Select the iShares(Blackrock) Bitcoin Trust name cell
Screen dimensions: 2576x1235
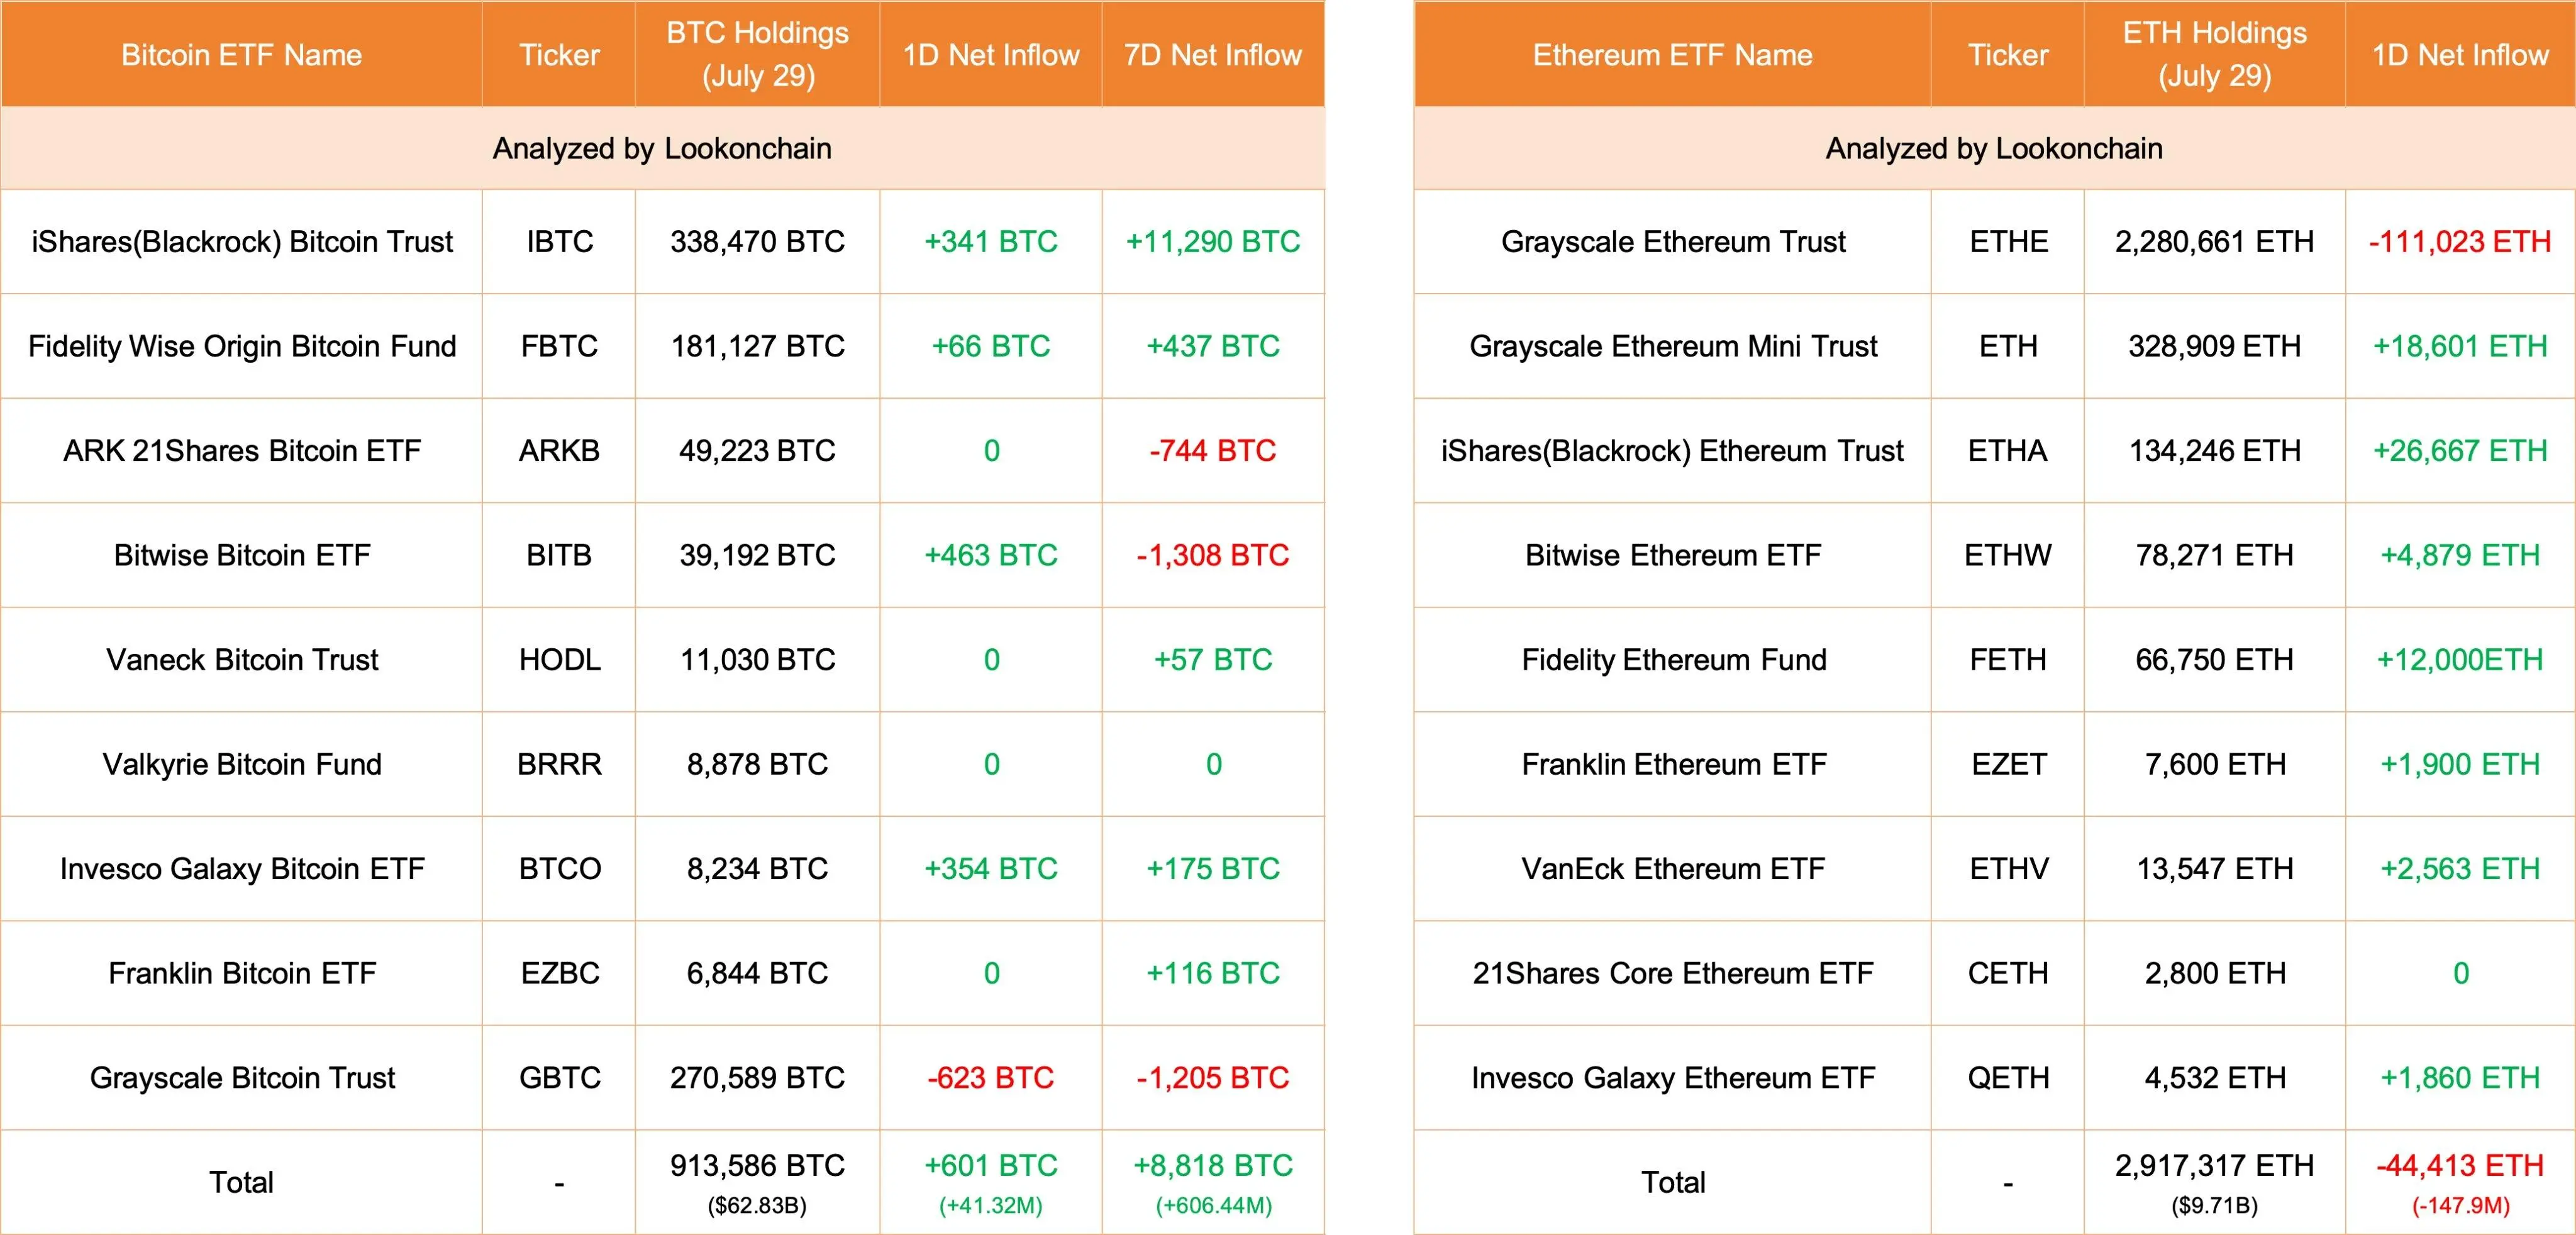tap(242, 242)
